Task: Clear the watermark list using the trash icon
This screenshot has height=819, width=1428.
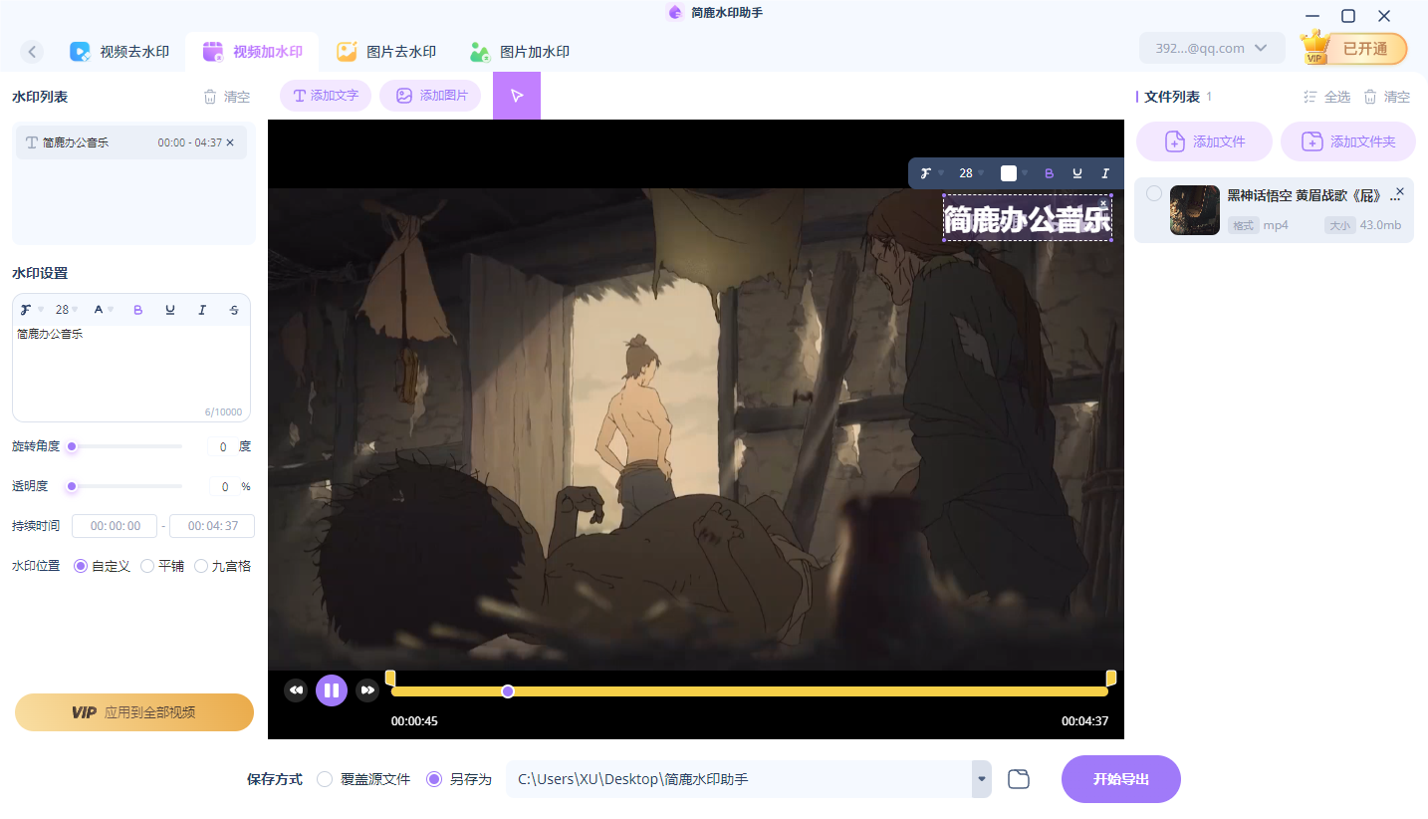Action: (210, 96)
